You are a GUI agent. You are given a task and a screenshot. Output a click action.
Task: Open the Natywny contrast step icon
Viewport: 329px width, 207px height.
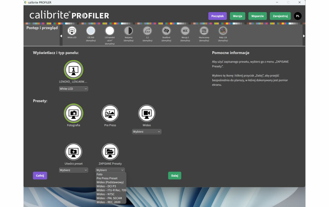pos(128,31)
